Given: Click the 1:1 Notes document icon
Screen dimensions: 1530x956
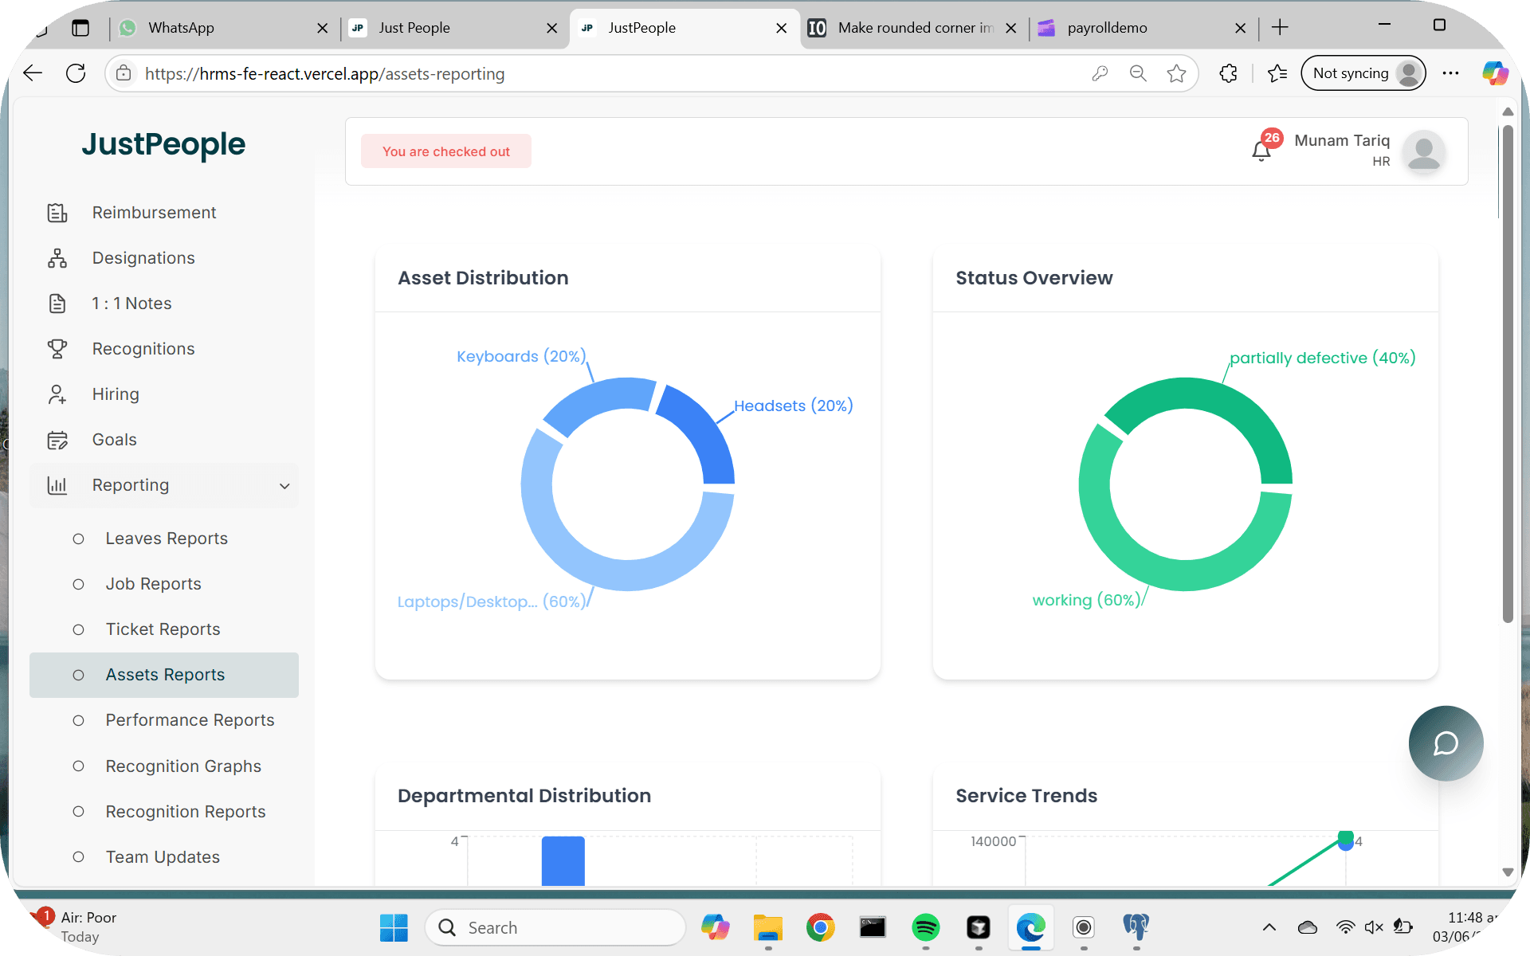Looking at the screenshot, I should 57,304.
